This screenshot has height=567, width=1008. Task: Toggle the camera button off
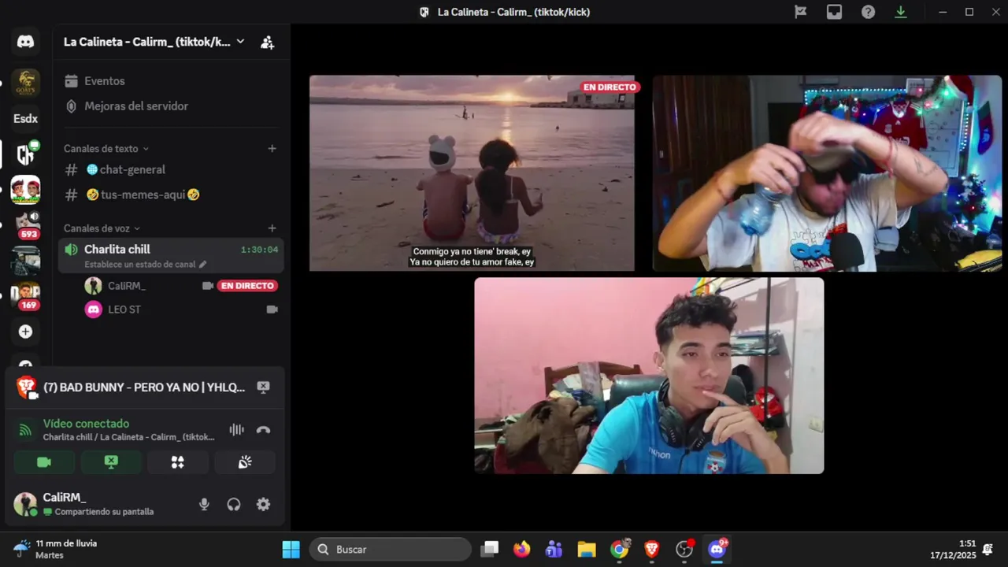point(44,462)
